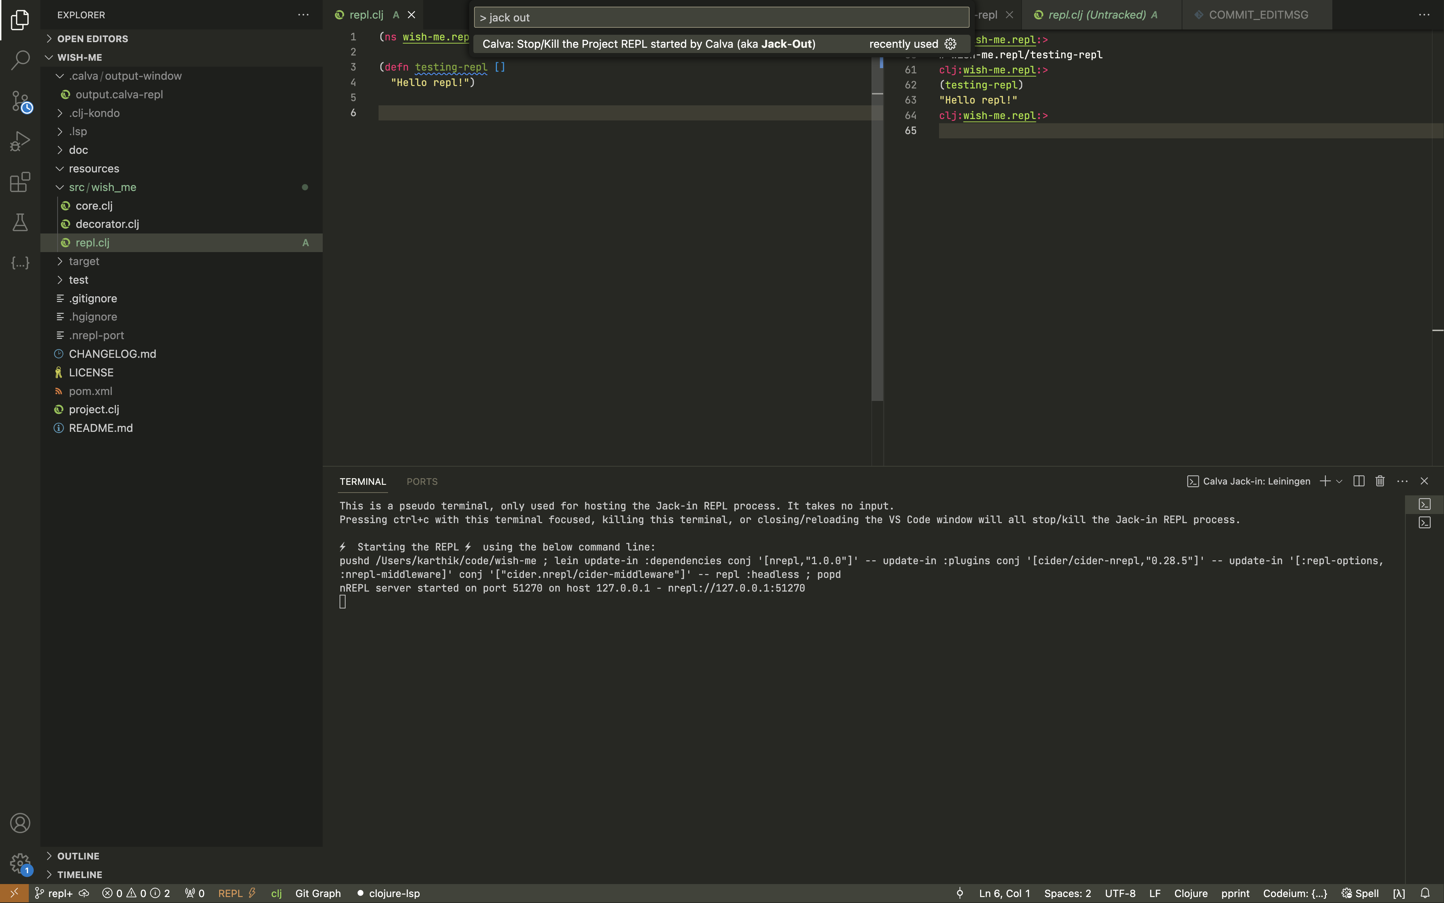Click the remote window indicator in status bar

14,894
